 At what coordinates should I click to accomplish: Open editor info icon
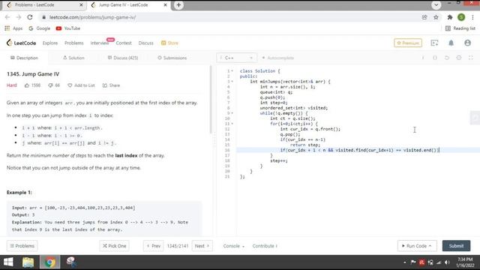point(423,58)
